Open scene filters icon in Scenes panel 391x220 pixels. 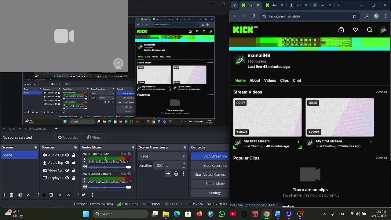(x=20, y=195)
